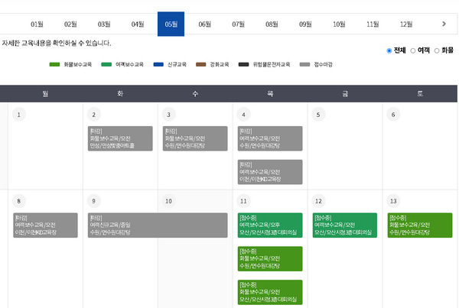This screenshot has width=459, height=308.
Task: Select the 02월 month tab
Action: 70,24
